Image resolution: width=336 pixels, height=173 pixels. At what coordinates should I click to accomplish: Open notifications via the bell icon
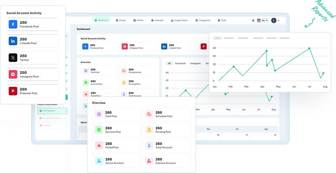[253, 20]
